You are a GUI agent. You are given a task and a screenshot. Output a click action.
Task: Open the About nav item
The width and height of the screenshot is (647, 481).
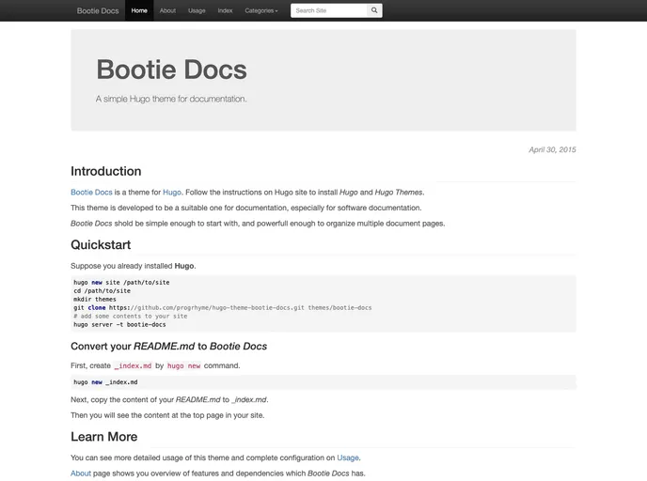pyautogui.click(x=167, y=10)
